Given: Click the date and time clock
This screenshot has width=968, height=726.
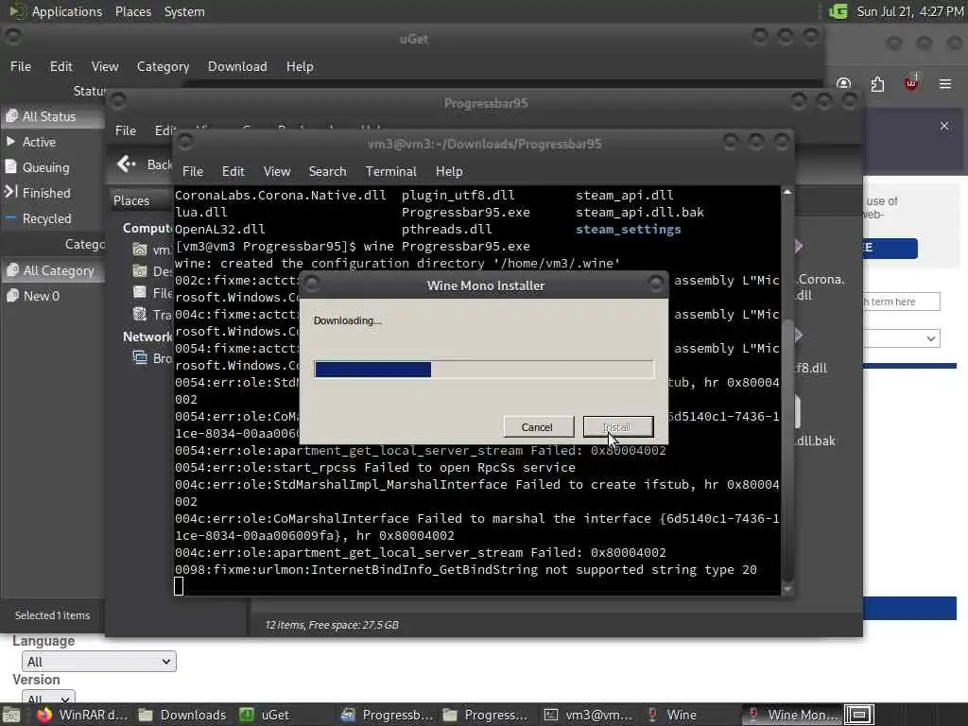Looking at the screenshot, I should tap(910, 11).
